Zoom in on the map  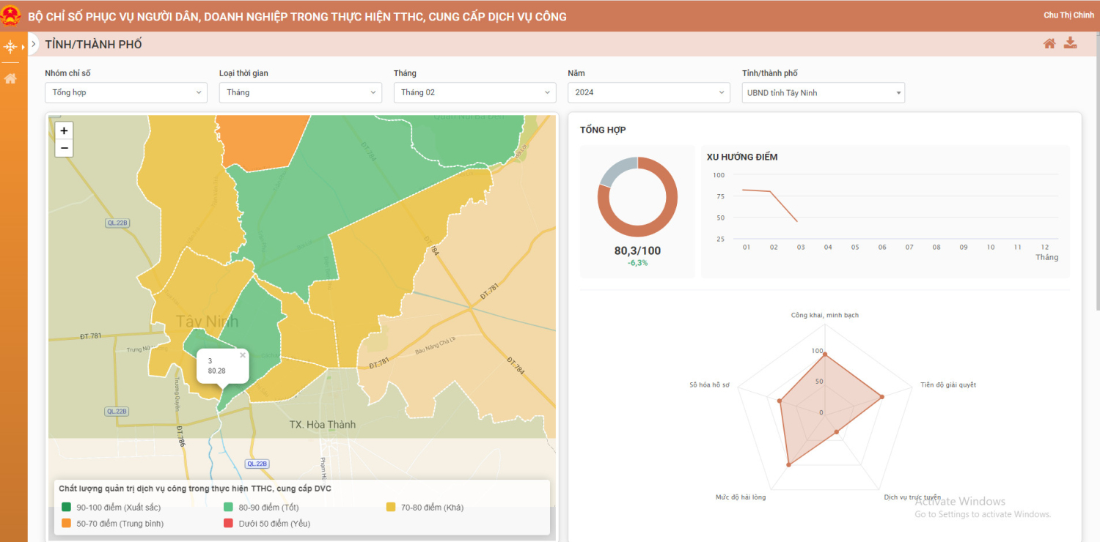(x=65, y=130)
